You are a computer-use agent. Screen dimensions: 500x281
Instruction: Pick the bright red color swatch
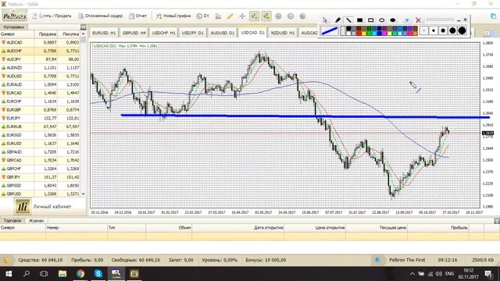(359, 33)
